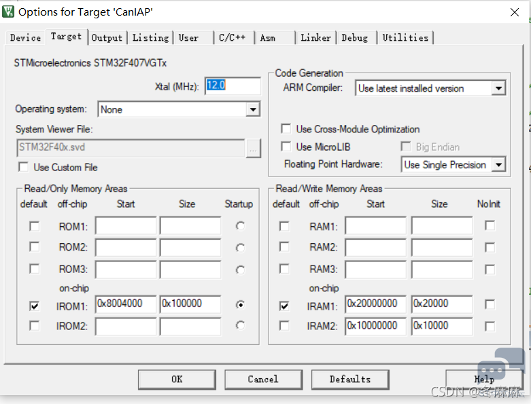Screen dimensions: 531x404
Task: Enable Use Custom File checkbox
Action: click(x=24, y=167)
